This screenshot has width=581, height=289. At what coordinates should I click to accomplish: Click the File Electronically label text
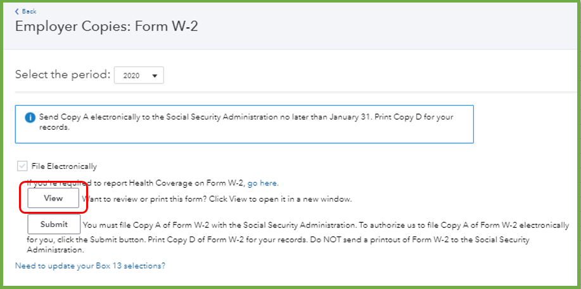[64, 166]
